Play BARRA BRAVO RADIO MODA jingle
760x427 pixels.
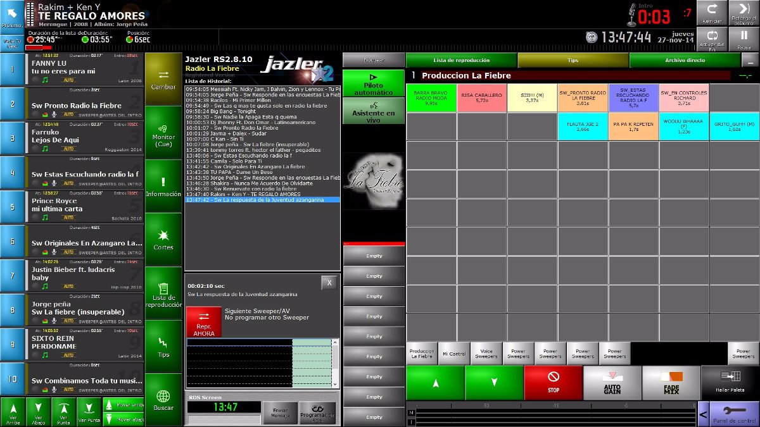(x=431, y=97)
